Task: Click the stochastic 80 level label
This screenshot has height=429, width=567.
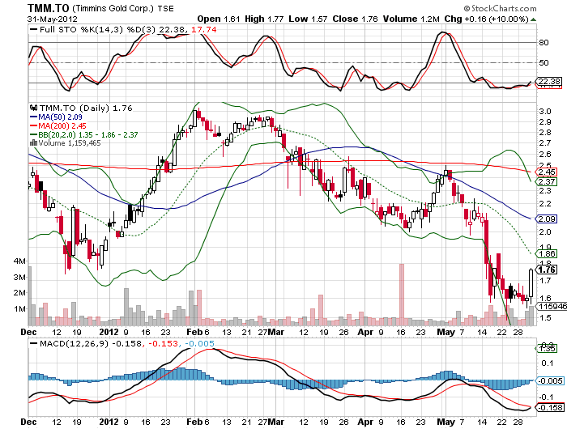Action: 544,43
